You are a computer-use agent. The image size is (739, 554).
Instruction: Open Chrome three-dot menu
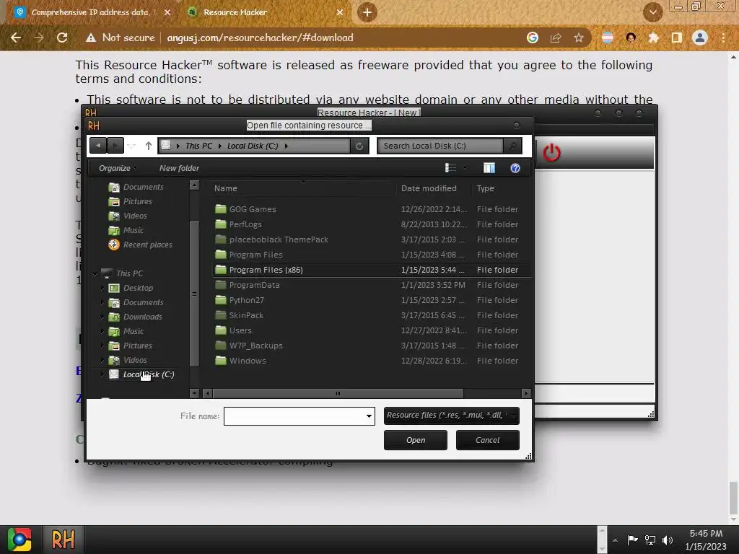point(723,38)
